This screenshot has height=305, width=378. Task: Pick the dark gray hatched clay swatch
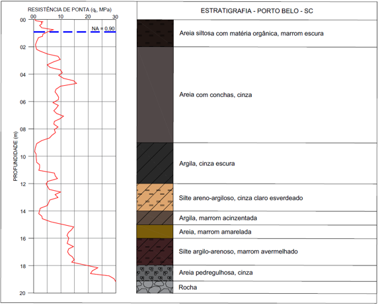[x=155, y=163]
